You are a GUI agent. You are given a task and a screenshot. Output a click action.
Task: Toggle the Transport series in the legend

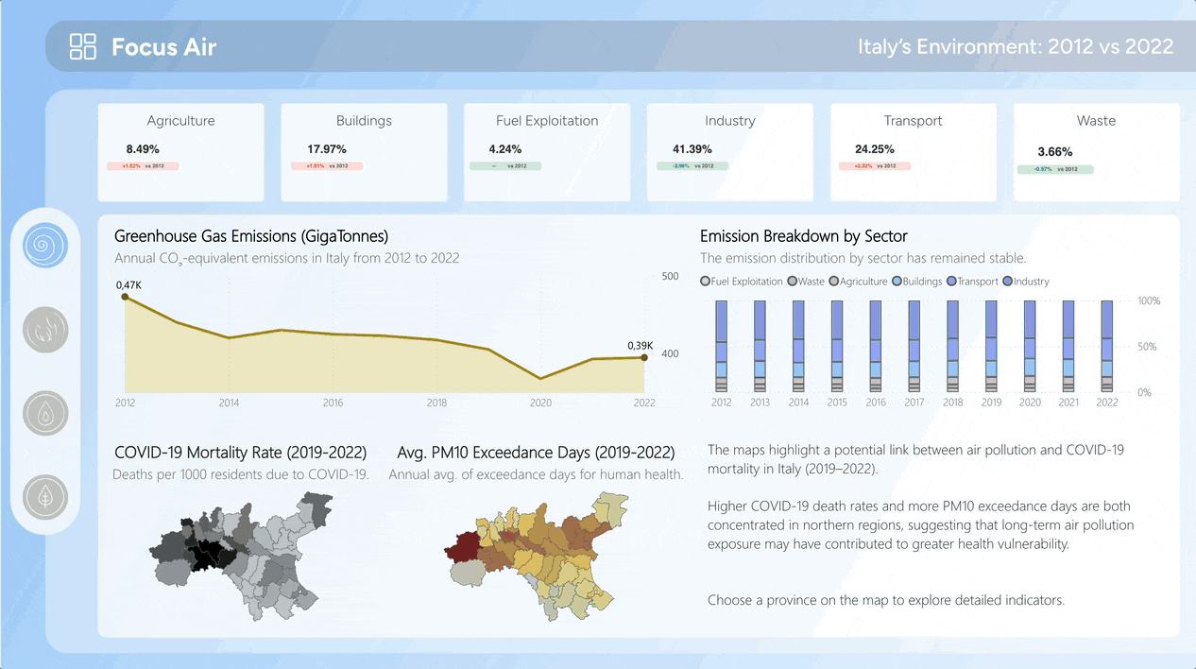tap(949, 281)
